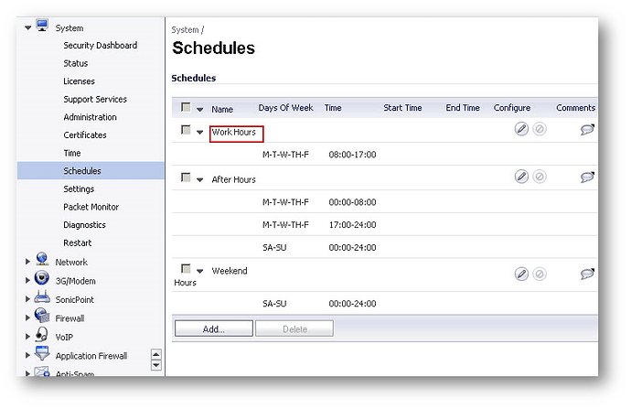The height and width of the screenshot is (409, 631).
Task: Click the 3G/Modem icon in sidebar
Action: [x=42, y=280]
